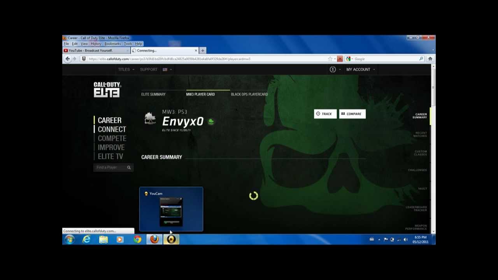Open the File menu
This screenshot has width=498, height=280.
[66, 44]
